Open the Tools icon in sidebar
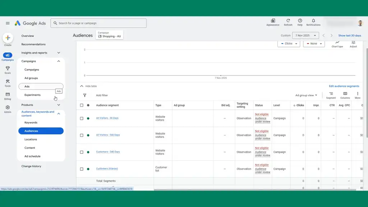This screenshot has width=368, height=207. pyautogui.click(x=8, y=82)
